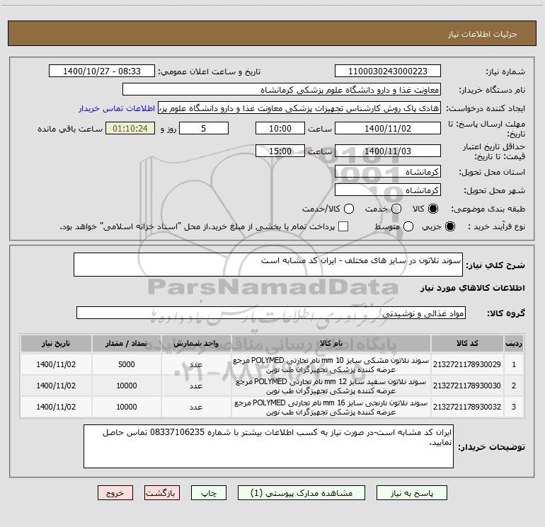Click the تعداد / مقدار column header
545x527 pixels.
127,344
